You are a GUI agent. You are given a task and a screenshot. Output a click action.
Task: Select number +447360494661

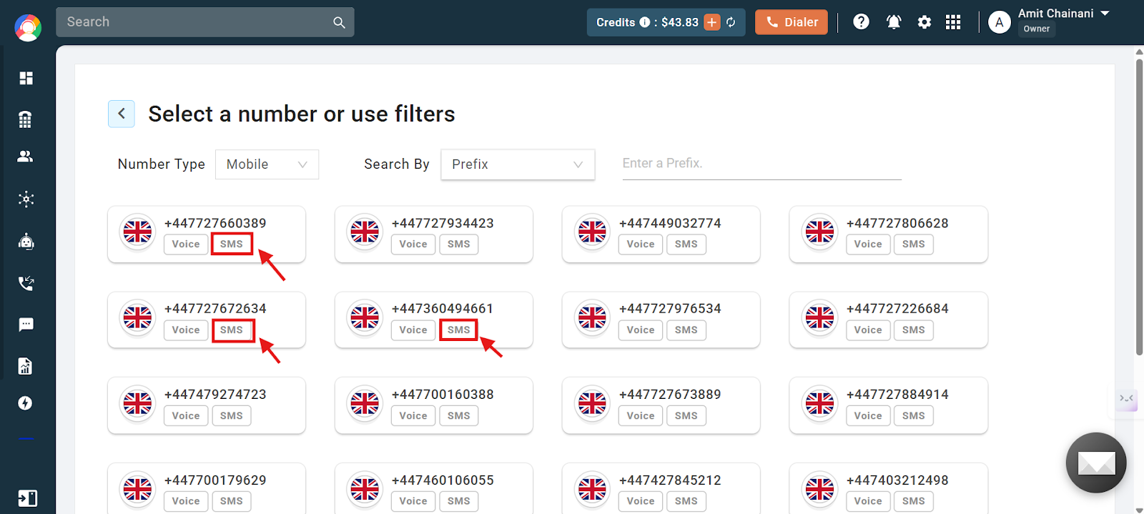434,320
